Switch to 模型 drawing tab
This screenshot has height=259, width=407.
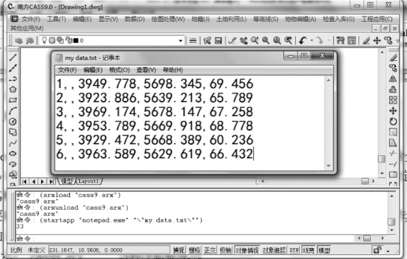tap(67, 181)
